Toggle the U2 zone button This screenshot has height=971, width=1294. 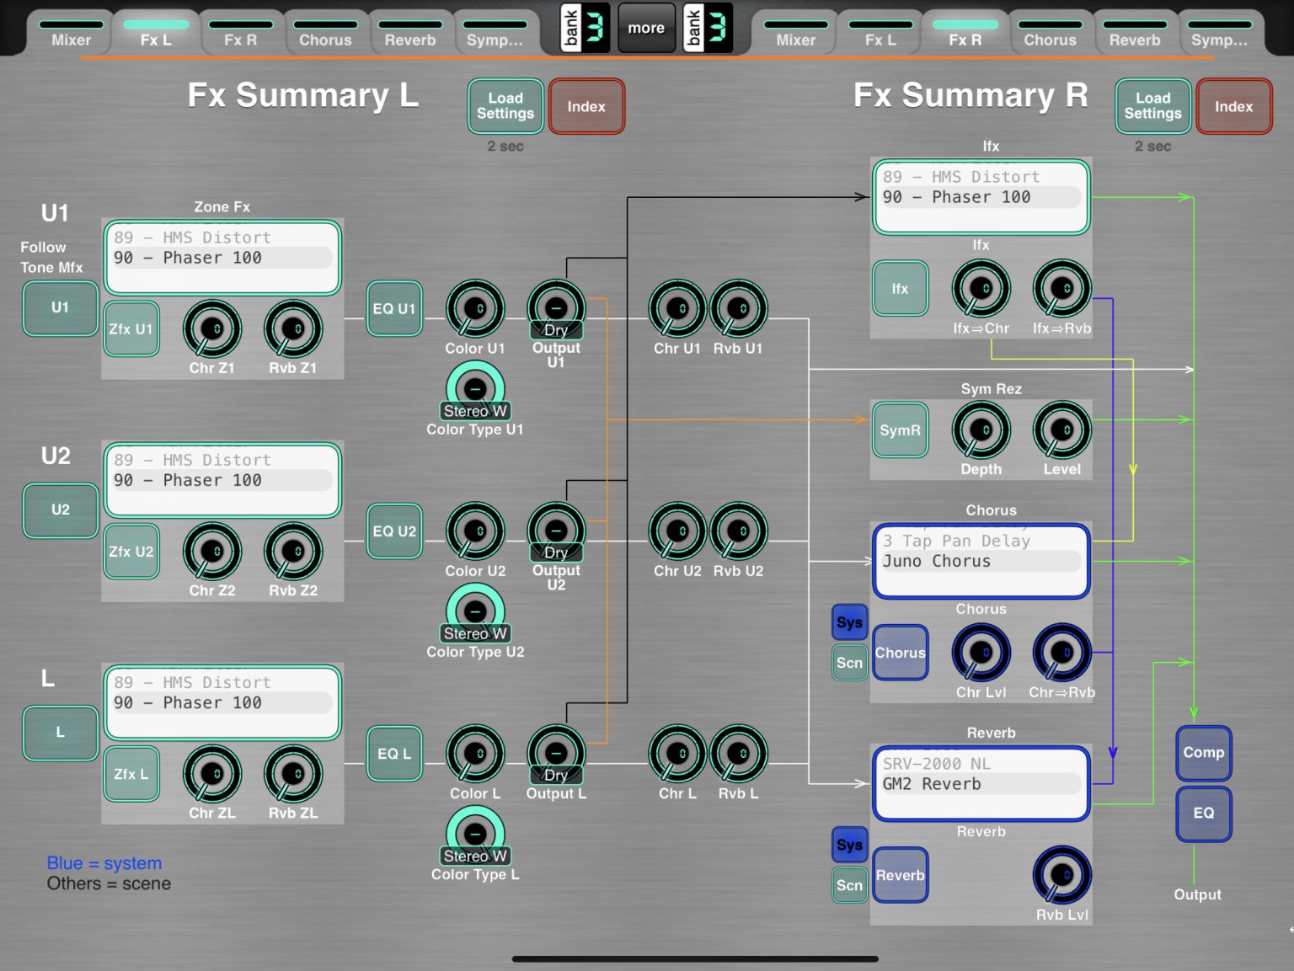[x=60, y=510]
